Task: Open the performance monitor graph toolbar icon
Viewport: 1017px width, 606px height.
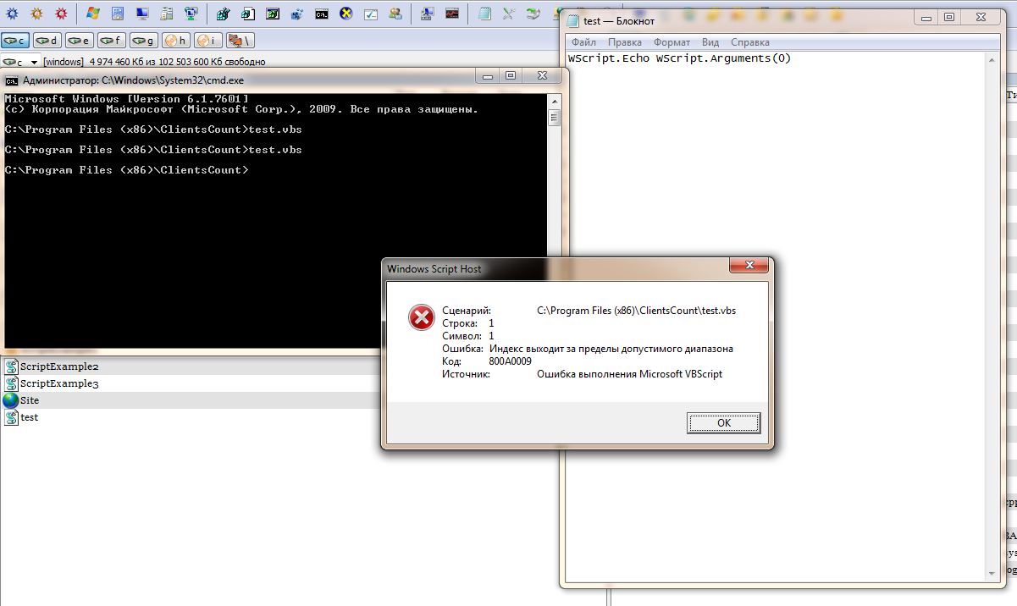Action: point(453,14)
